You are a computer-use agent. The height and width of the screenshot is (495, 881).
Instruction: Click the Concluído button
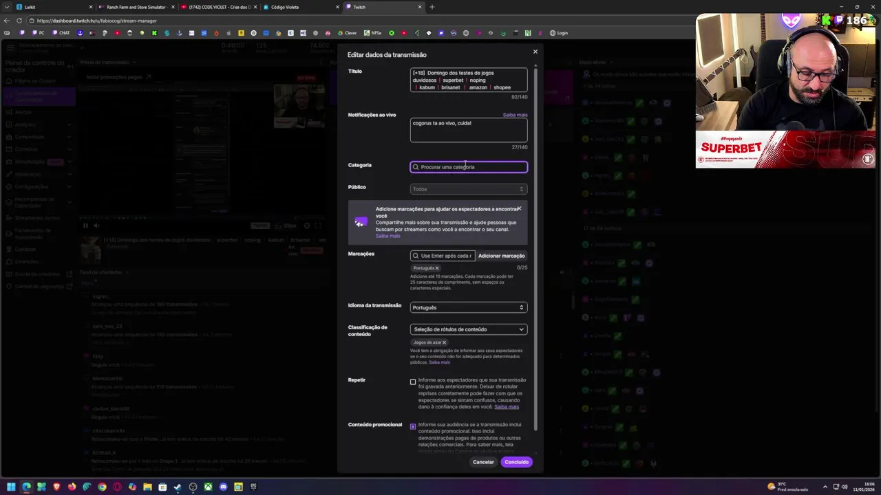pyautogui.click(x=516, y=462)
